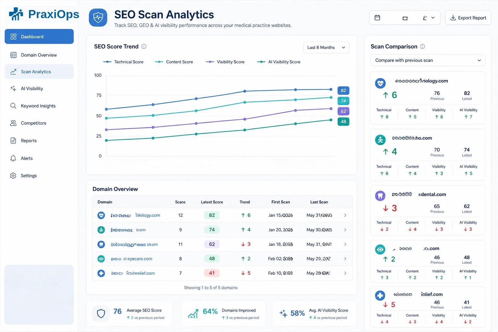The image size is (498, 332).
Task: Open Alerts in sidebar
Action: pos(39,158)
